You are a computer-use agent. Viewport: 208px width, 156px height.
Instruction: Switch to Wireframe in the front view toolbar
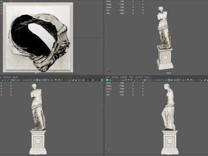point(34,80)
